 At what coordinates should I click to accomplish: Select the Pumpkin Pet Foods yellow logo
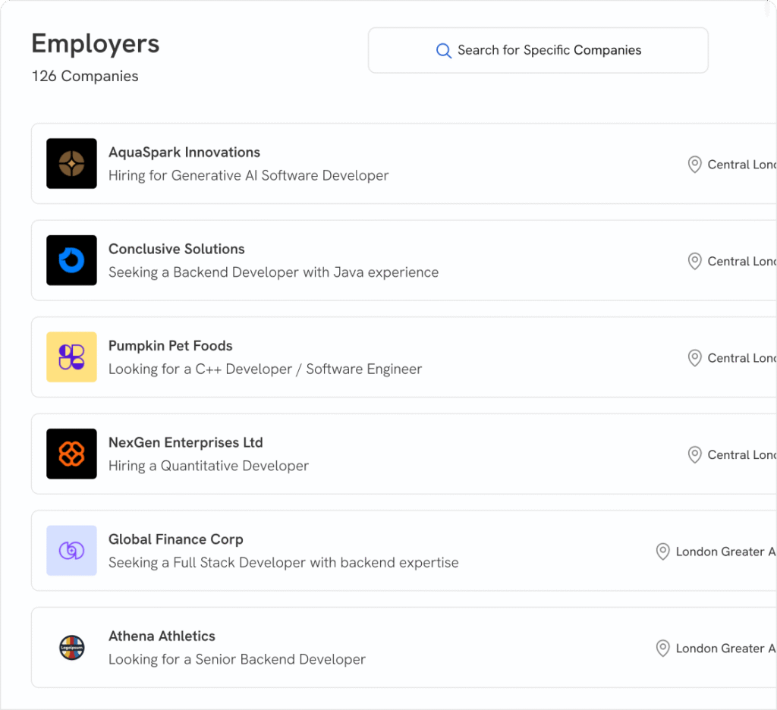point(71,357)
